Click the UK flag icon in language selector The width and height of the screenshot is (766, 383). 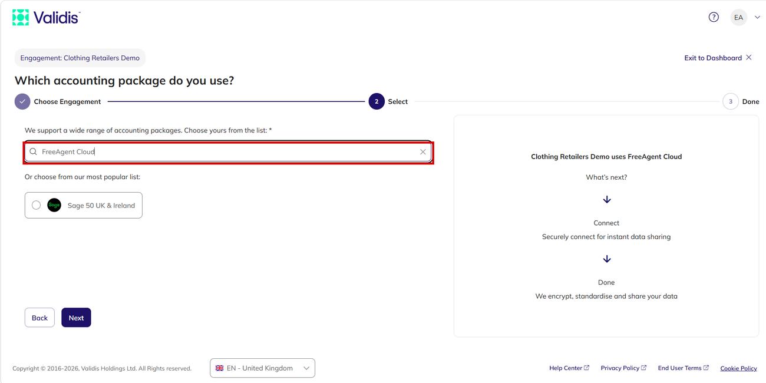220,368
